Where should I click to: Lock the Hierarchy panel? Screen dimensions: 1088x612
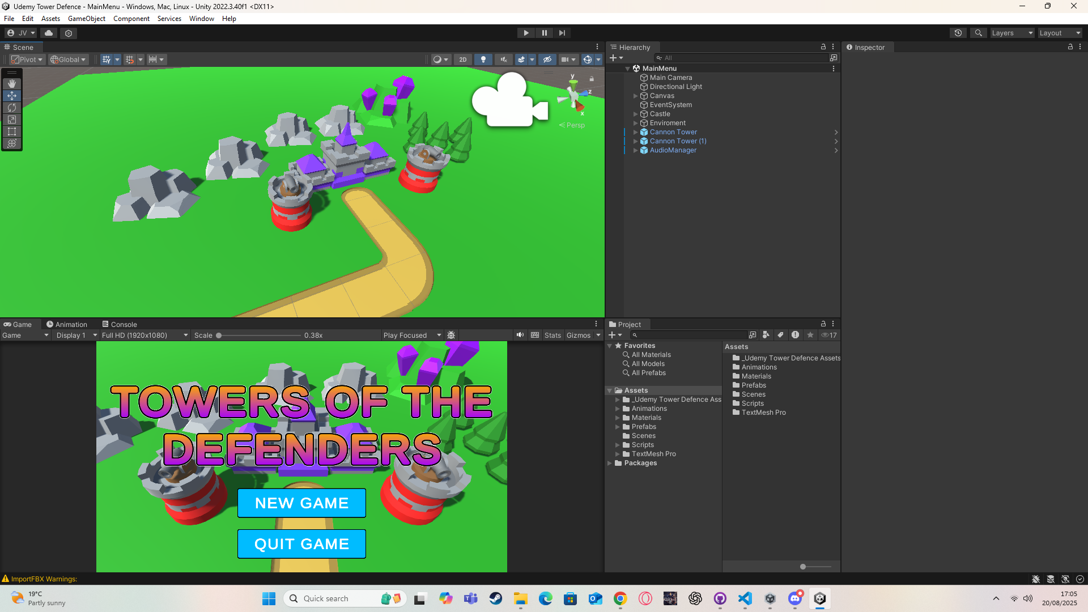[x=823, y=47]
